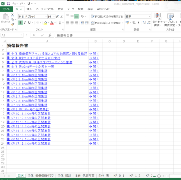Toggle bottom vertical alignment
181x180 pixels.
pos(76,16)
